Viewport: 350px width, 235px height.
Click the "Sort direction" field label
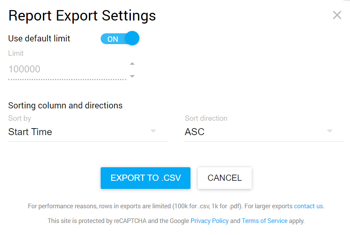point(206,118)
